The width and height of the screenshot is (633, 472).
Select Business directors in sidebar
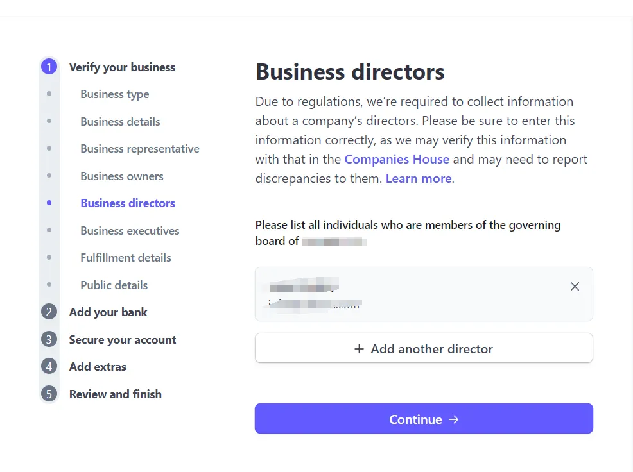click(x=128, y=203)
